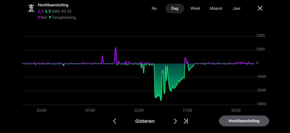The image size is (290, 133).
Task: Click the Gisteren date label
Action: coord(145,121)
